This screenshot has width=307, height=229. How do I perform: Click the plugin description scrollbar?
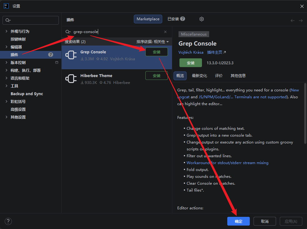pos(305,113)
